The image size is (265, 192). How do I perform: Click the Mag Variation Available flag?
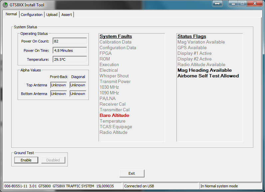click(201, 42)
